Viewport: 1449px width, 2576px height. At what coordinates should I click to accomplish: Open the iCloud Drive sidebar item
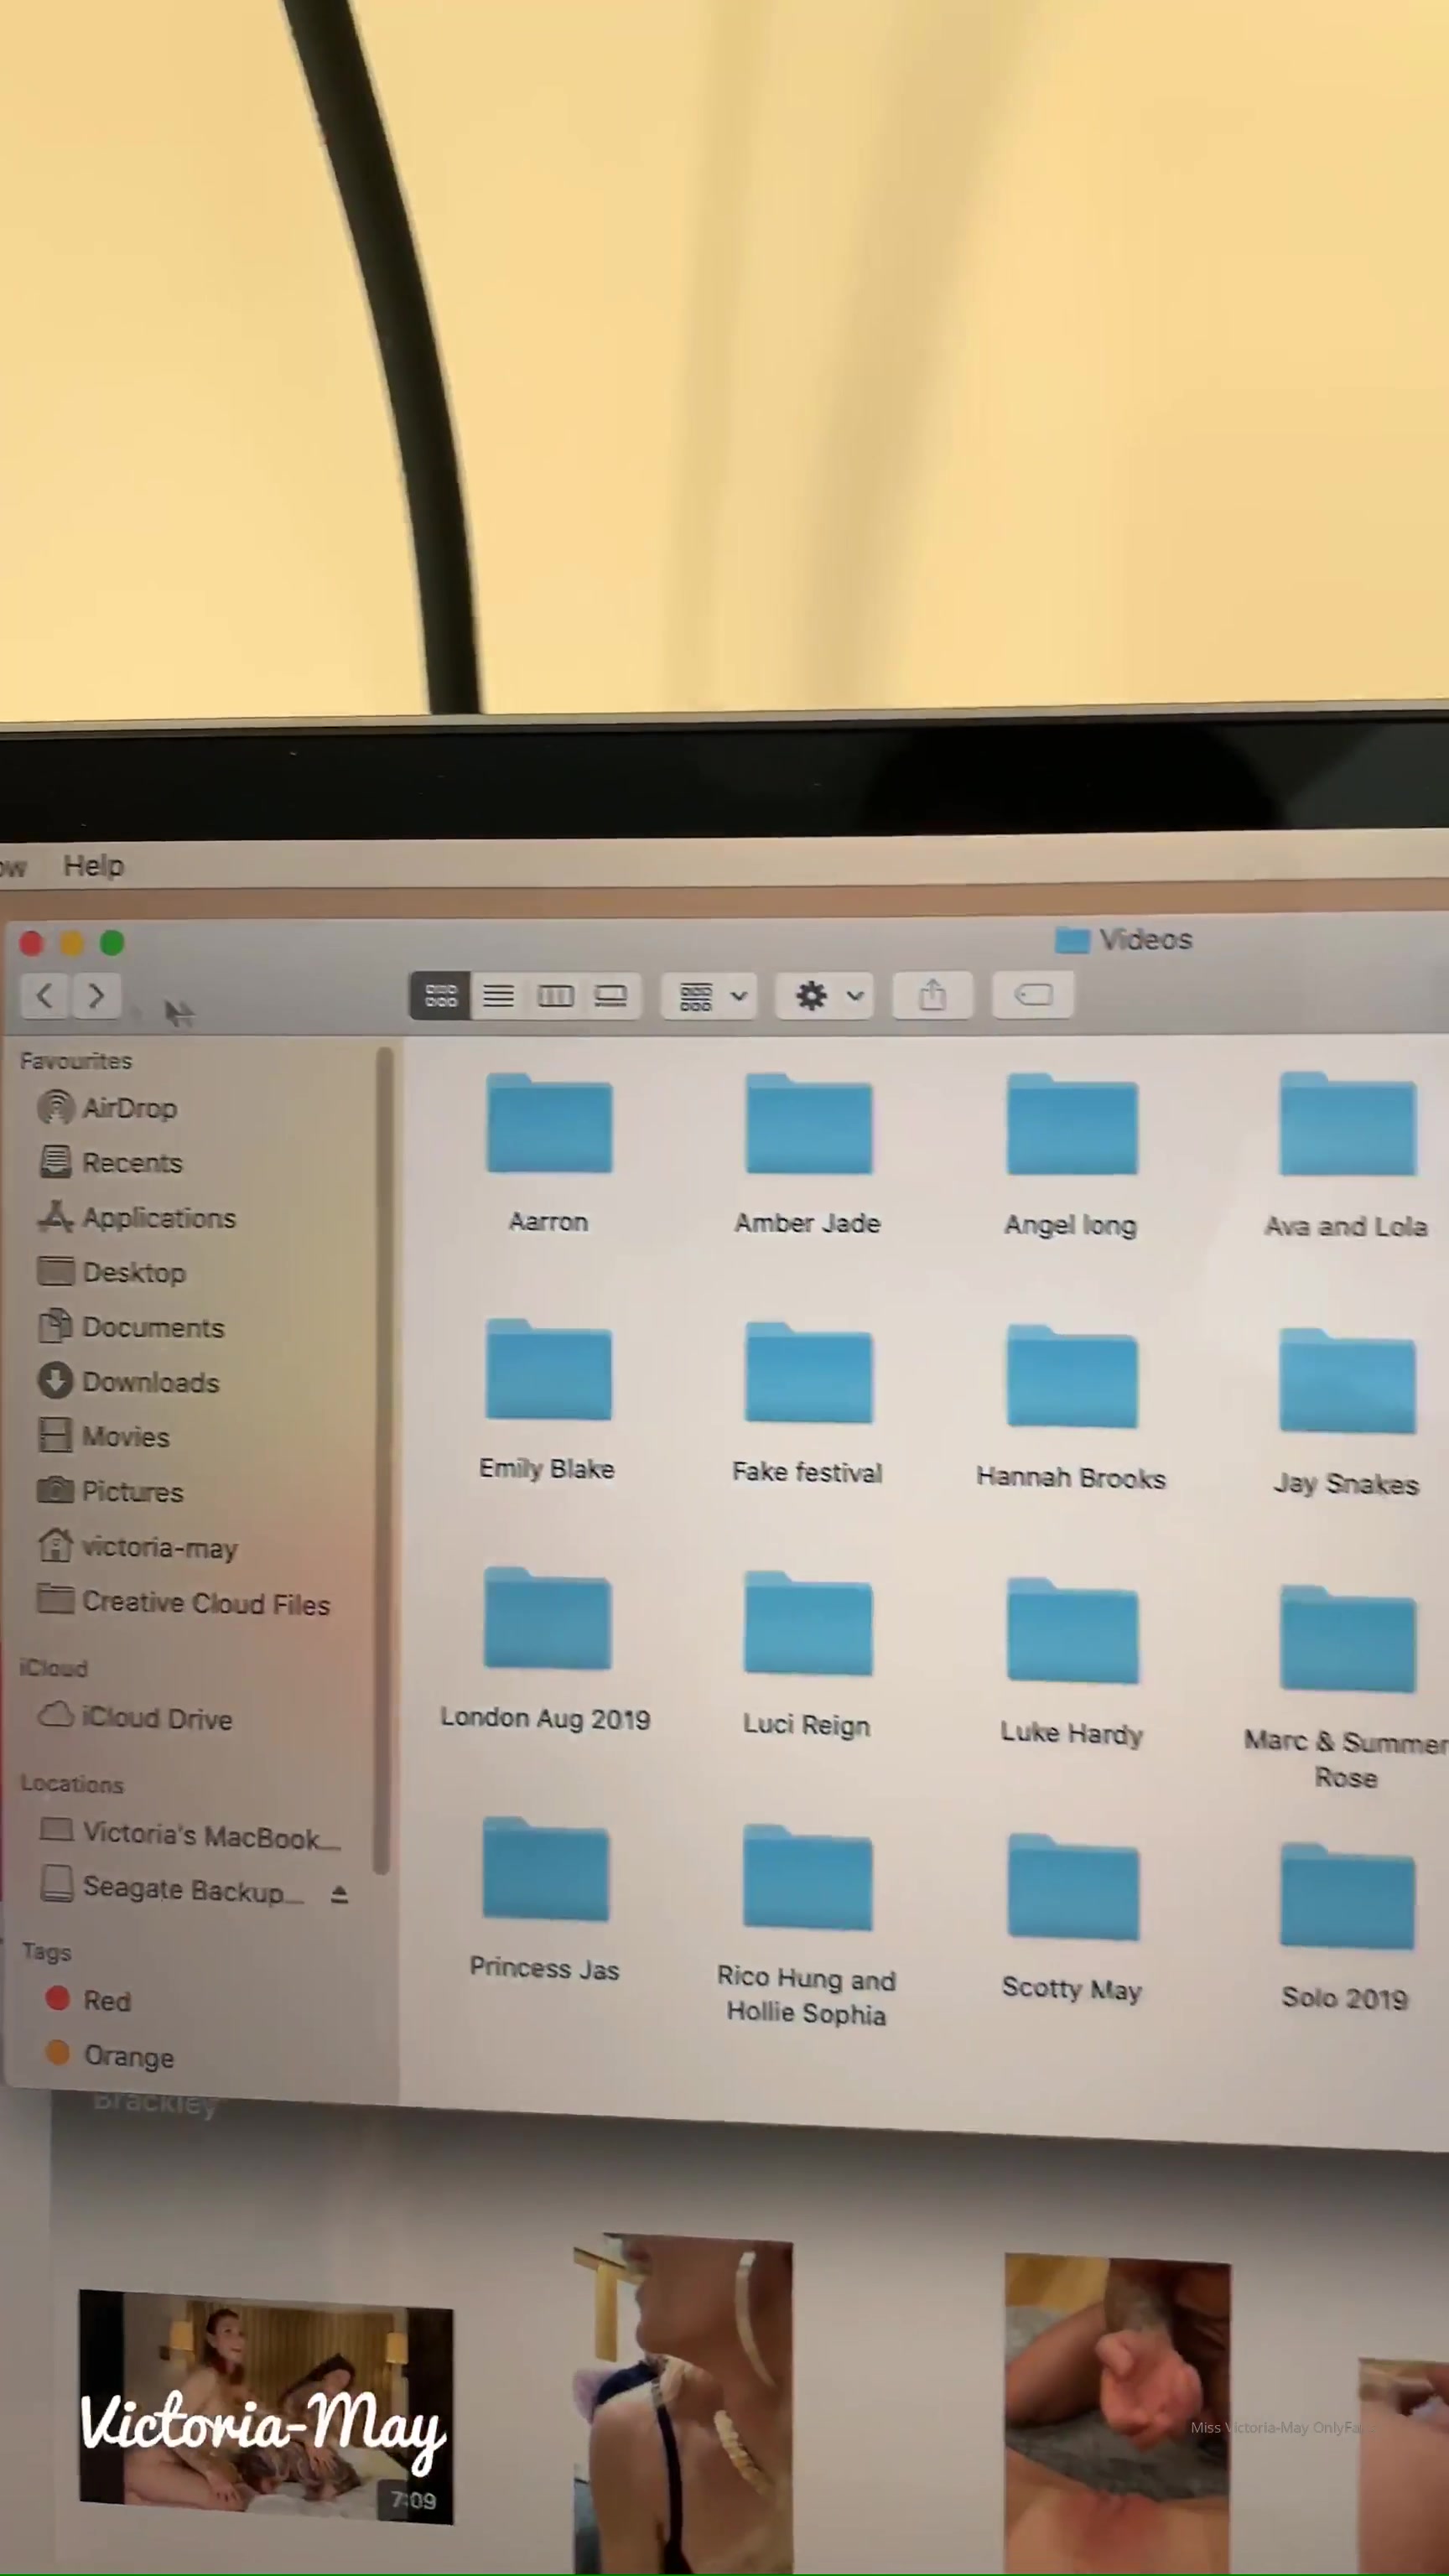[x=156, y=1718]
